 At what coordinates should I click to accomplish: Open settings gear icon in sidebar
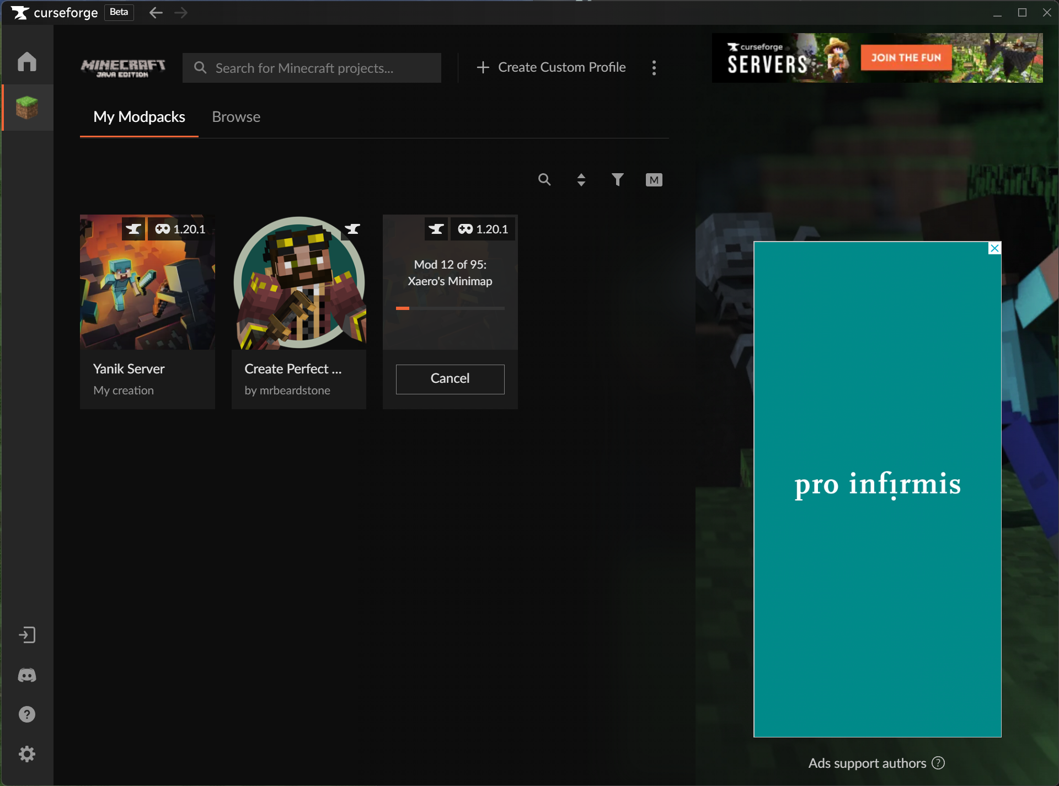coord(26,754)
